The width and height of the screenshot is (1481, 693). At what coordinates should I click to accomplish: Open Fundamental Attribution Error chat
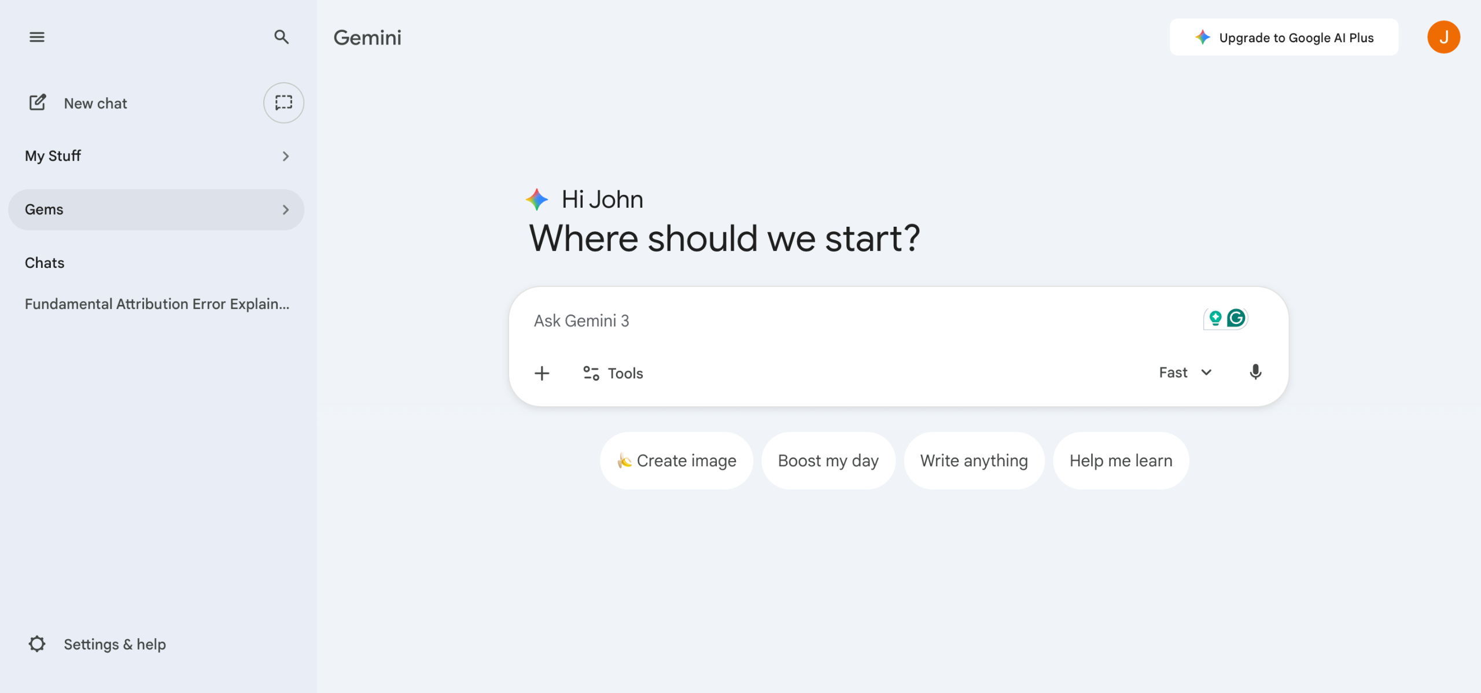[x=157, y=304]
